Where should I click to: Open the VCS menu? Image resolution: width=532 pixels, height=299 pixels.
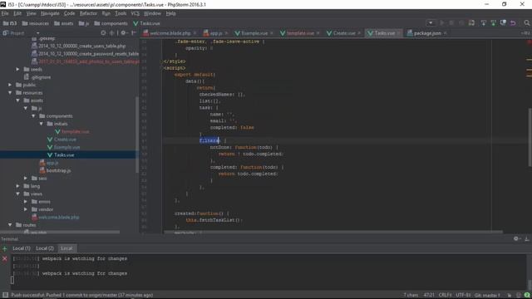[x=135, y=13]
